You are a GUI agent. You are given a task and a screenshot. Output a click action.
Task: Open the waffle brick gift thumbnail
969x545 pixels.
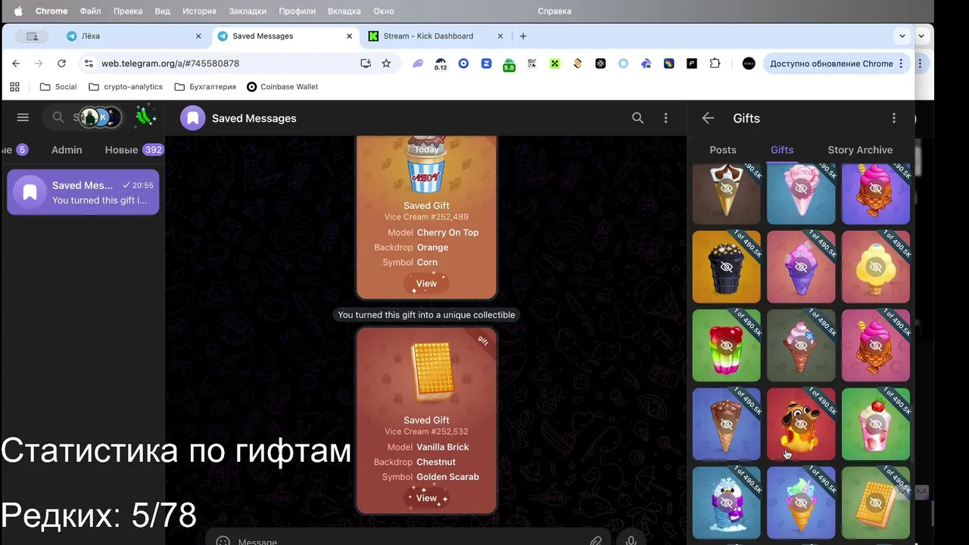[876, 503]
